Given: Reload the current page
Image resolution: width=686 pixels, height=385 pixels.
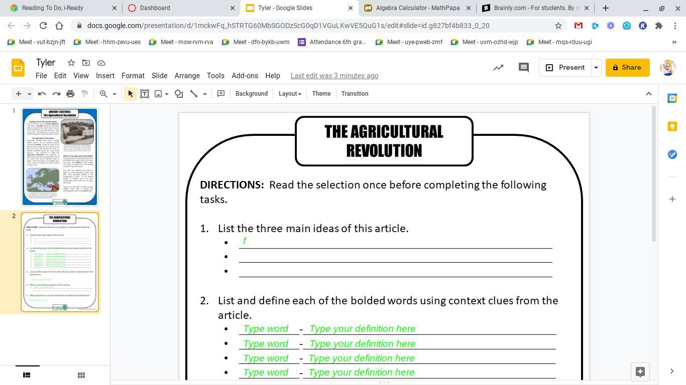Looking at the screenshot, I should click(x=43, y=26).
